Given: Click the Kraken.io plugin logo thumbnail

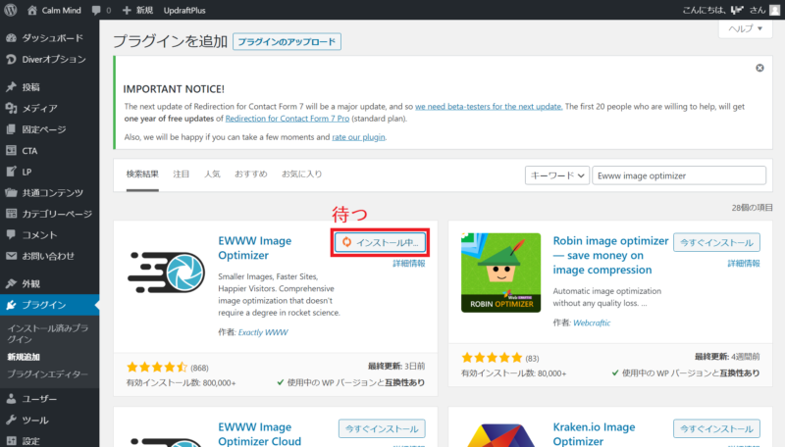Looking at the screenshot, I should [x=500, y=434].
